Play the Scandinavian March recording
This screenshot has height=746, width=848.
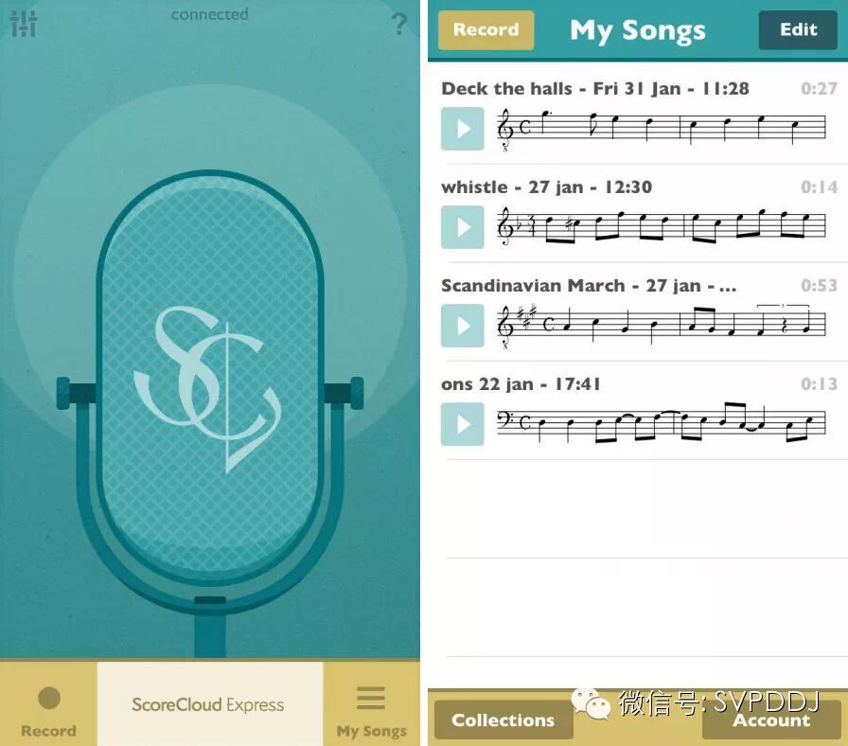(x=463, y=326)
